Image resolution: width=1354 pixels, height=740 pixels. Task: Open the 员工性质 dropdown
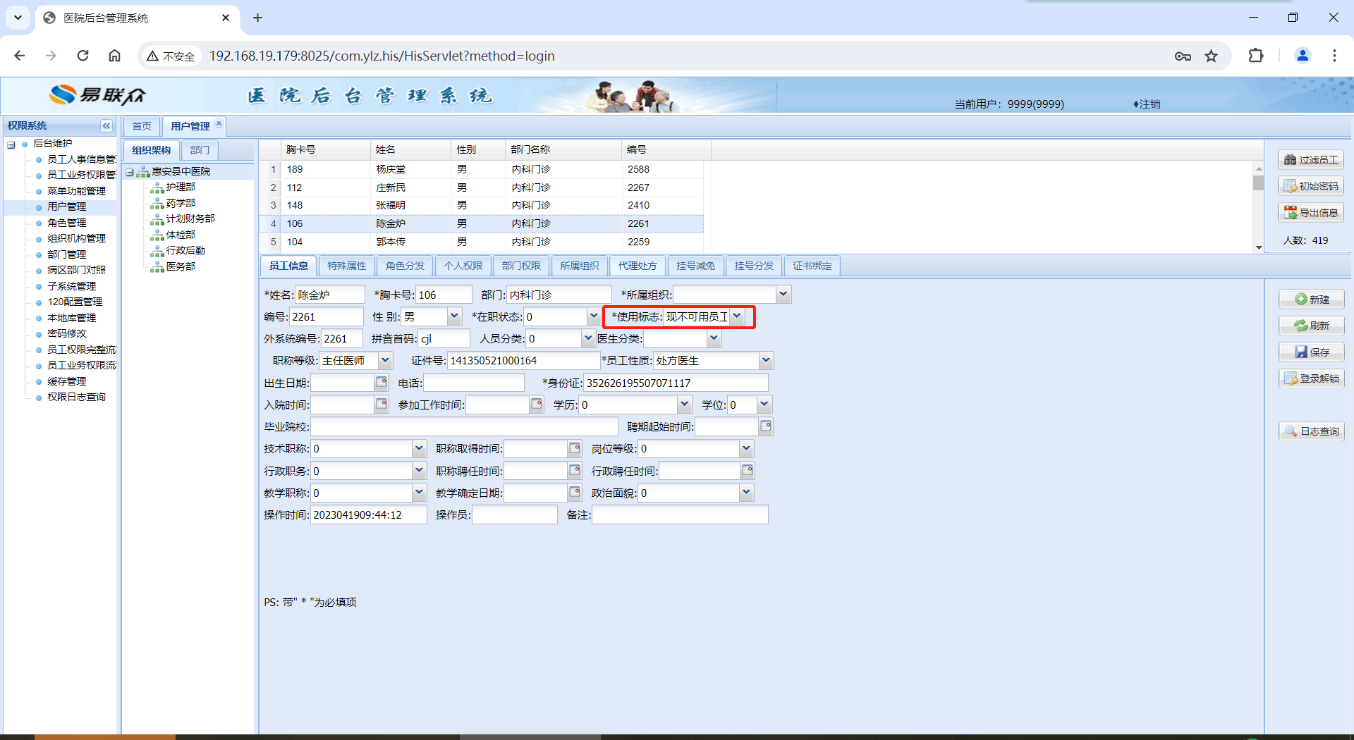(x=766, y=360)
